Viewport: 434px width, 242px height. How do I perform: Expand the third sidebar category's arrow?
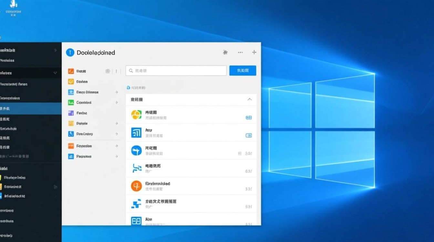tap(116, 92)
